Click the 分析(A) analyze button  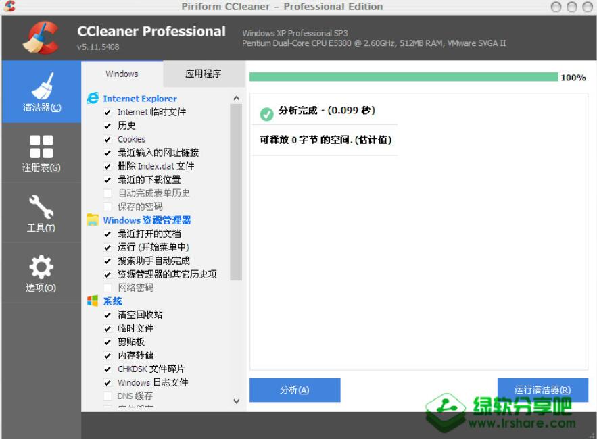pos(295,390)
